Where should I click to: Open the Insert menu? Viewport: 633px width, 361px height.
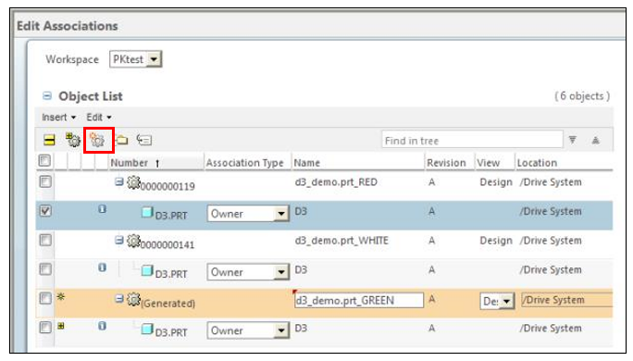58,118
